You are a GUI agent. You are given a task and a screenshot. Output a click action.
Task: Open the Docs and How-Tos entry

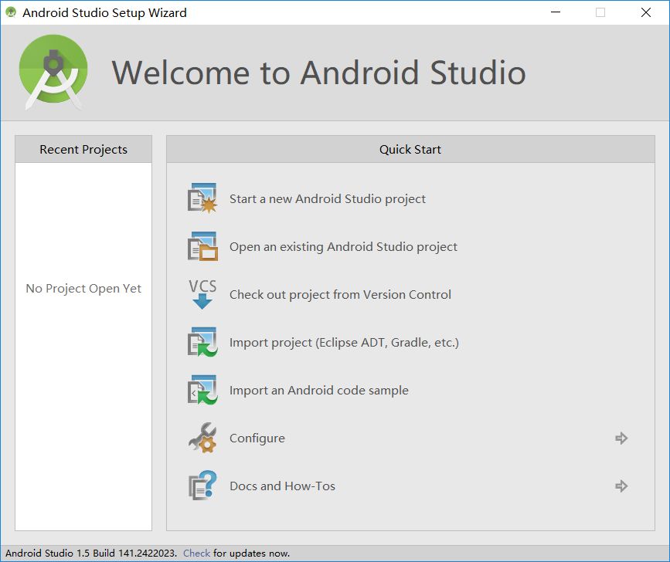point(282,486)
